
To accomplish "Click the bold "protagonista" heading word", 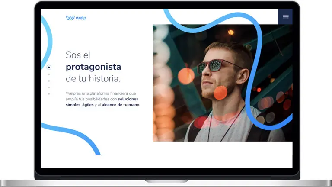I will pos(93,67).
